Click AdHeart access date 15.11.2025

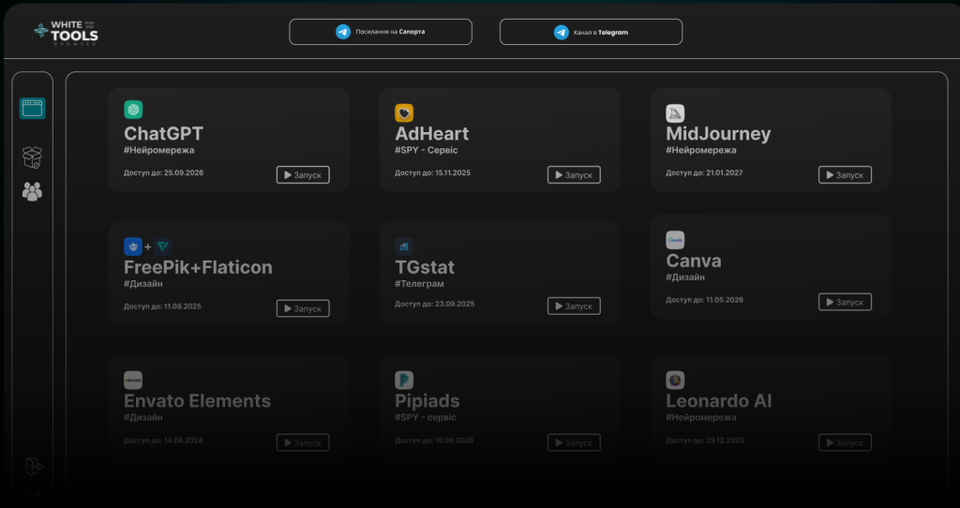point(433,172)
